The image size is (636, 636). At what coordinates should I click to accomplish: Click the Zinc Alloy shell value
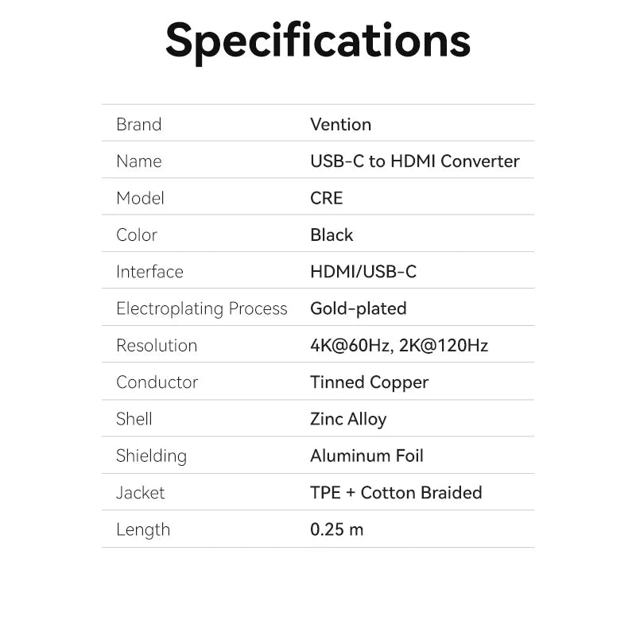[347, 419]
